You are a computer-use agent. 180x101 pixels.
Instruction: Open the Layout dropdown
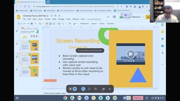point(94,24)
